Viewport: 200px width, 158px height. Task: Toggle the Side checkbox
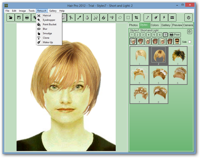(190, 42)
